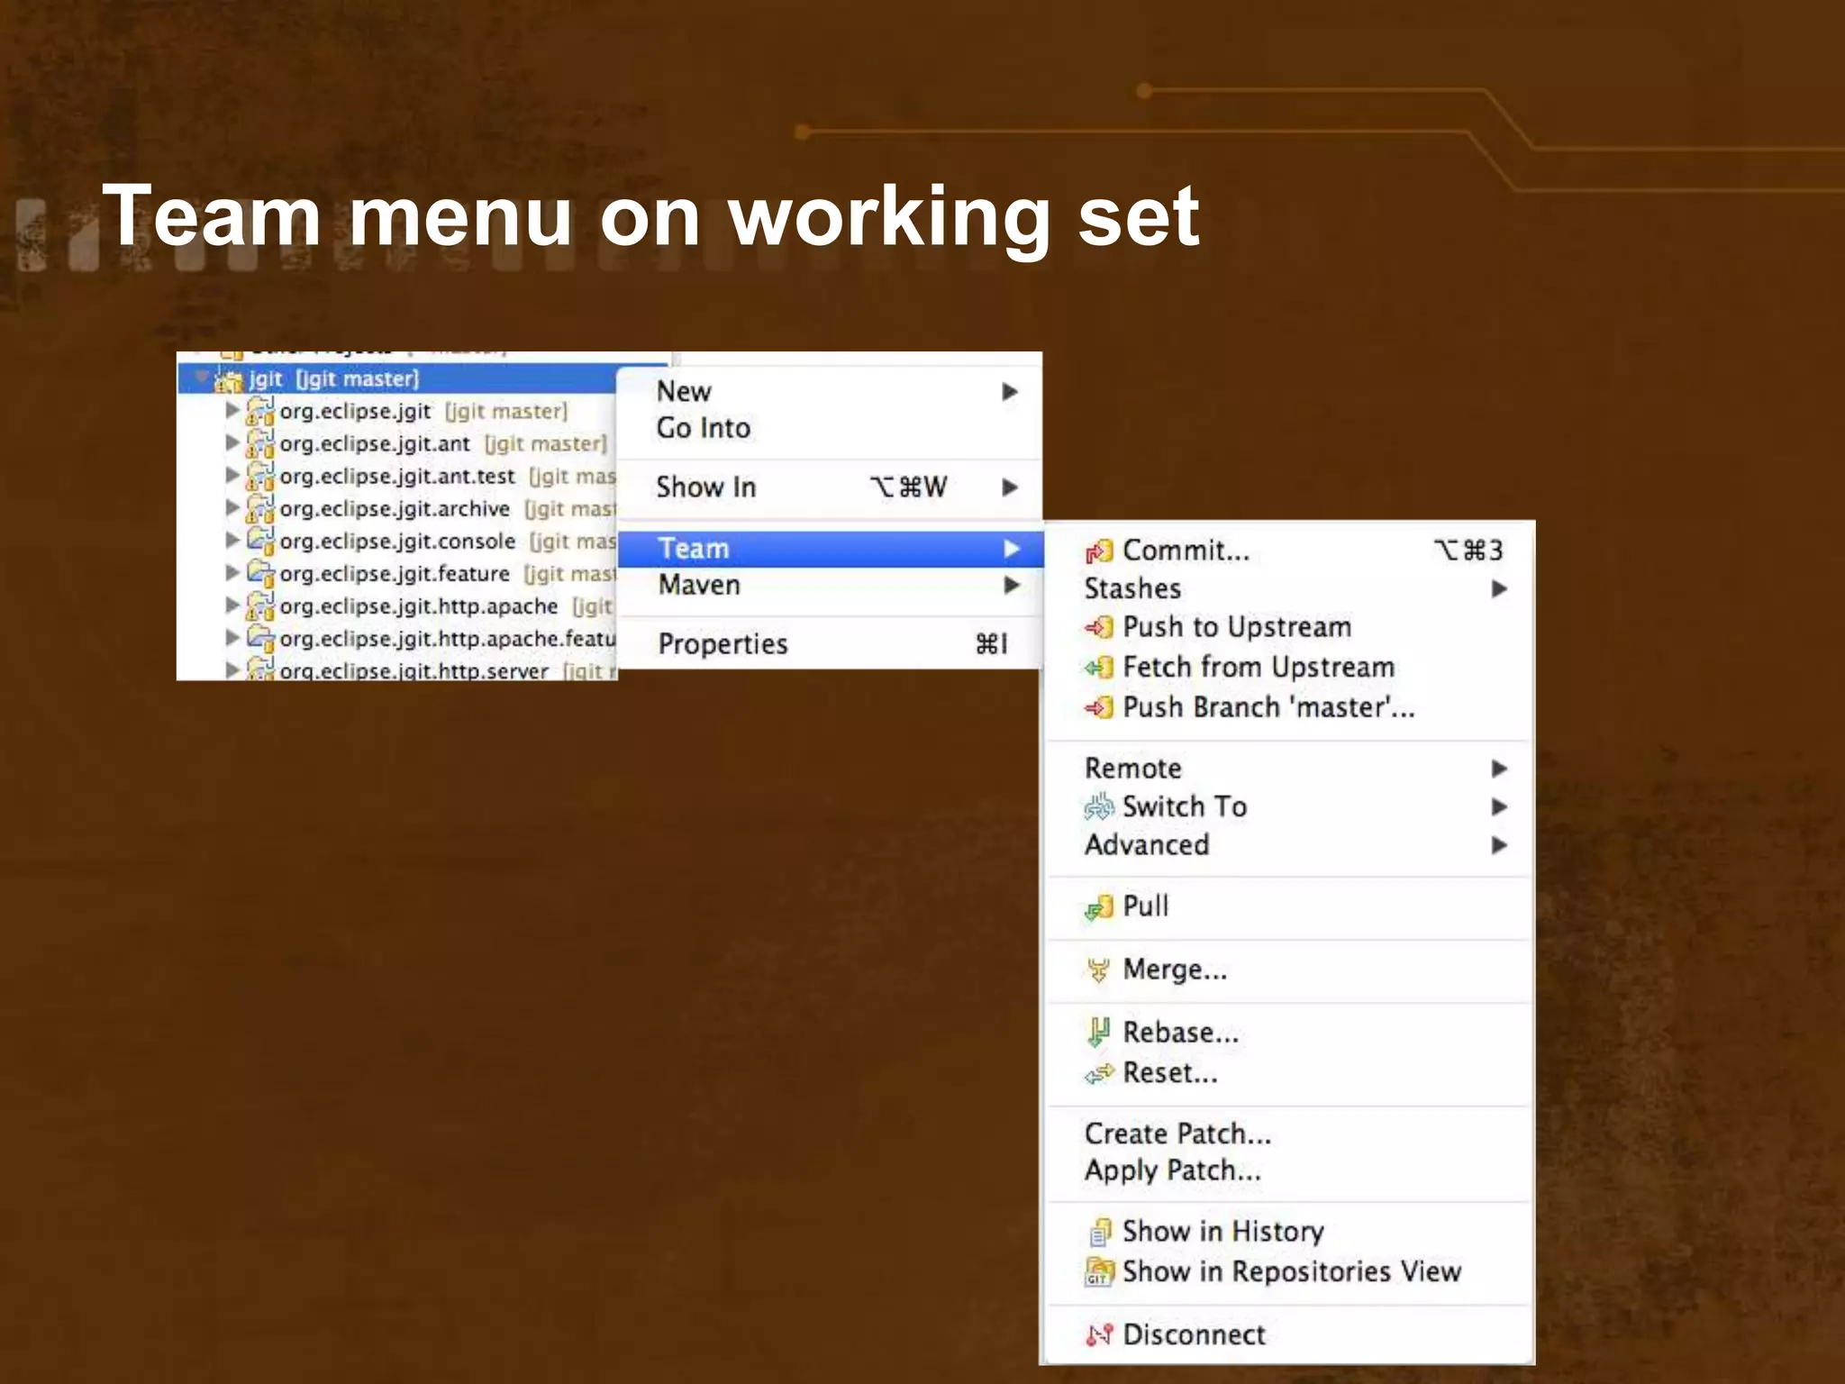Click the Push to Upstream icon
This screenshot has height=1384, width=1845.
(x=1099, y=627)
